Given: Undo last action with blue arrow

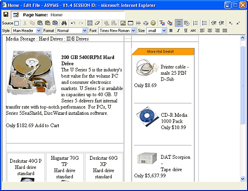Looking at the screenshot, I should (x=73, y=23).
